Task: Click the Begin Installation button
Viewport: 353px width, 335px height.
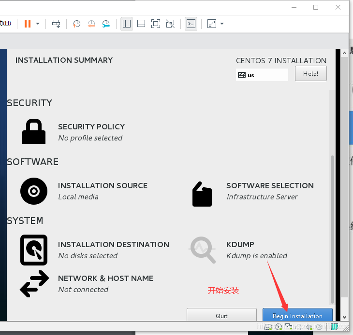Action: (x=297, y=315)
